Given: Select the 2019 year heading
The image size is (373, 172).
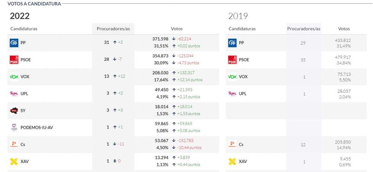Looking at the screenshot, I should 238,16.
